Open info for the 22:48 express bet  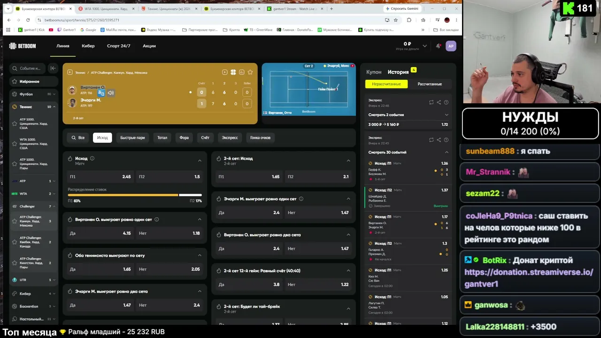click(x=446, y=102)
